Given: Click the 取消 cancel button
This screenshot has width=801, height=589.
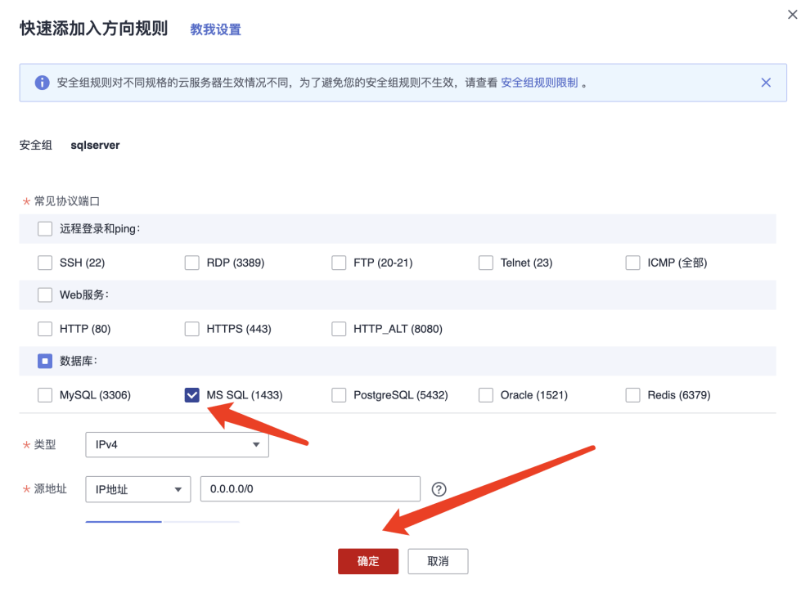Looking at the screenshot, I should [438, 561].
